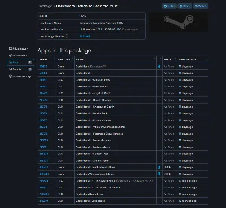This screenshot has width=226, height=208.
Task: Open app ID link for Crucible Pass row
Action: coord(44,80)
